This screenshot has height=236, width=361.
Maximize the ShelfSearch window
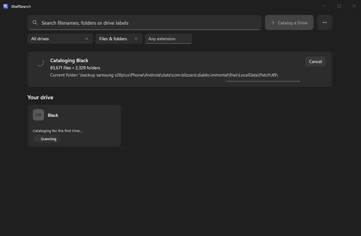(339, 6)
